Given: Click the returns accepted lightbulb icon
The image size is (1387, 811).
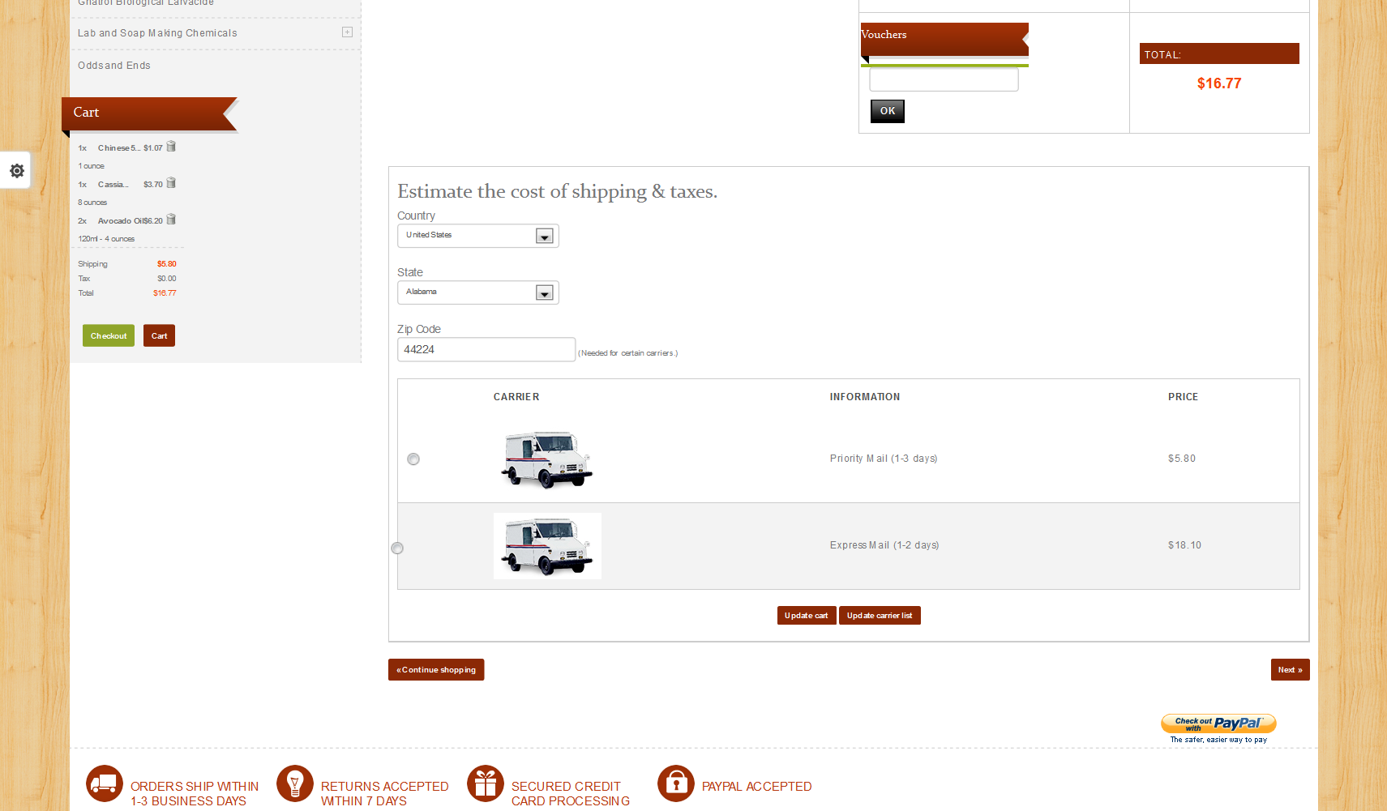Looking at the screenshot, I should [x=295, y=783].
